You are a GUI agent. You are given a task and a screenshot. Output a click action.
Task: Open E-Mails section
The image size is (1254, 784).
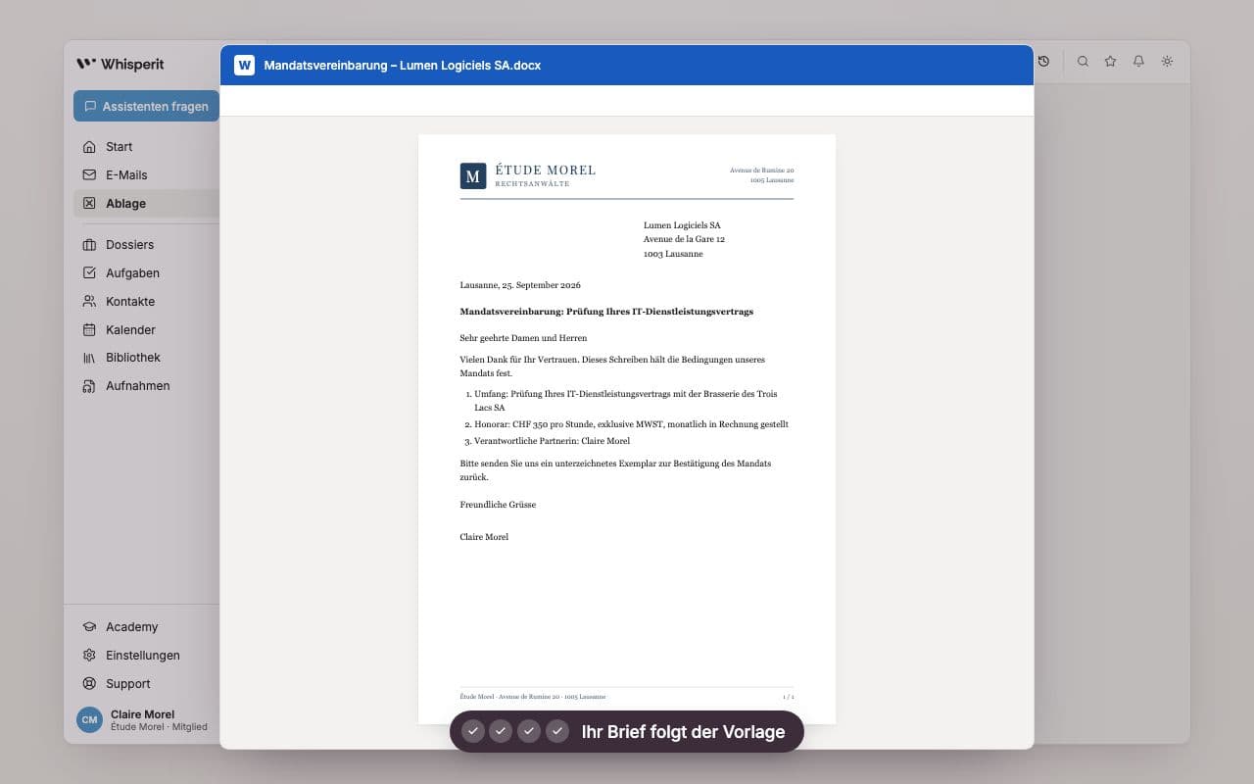[x=126, y=175]
